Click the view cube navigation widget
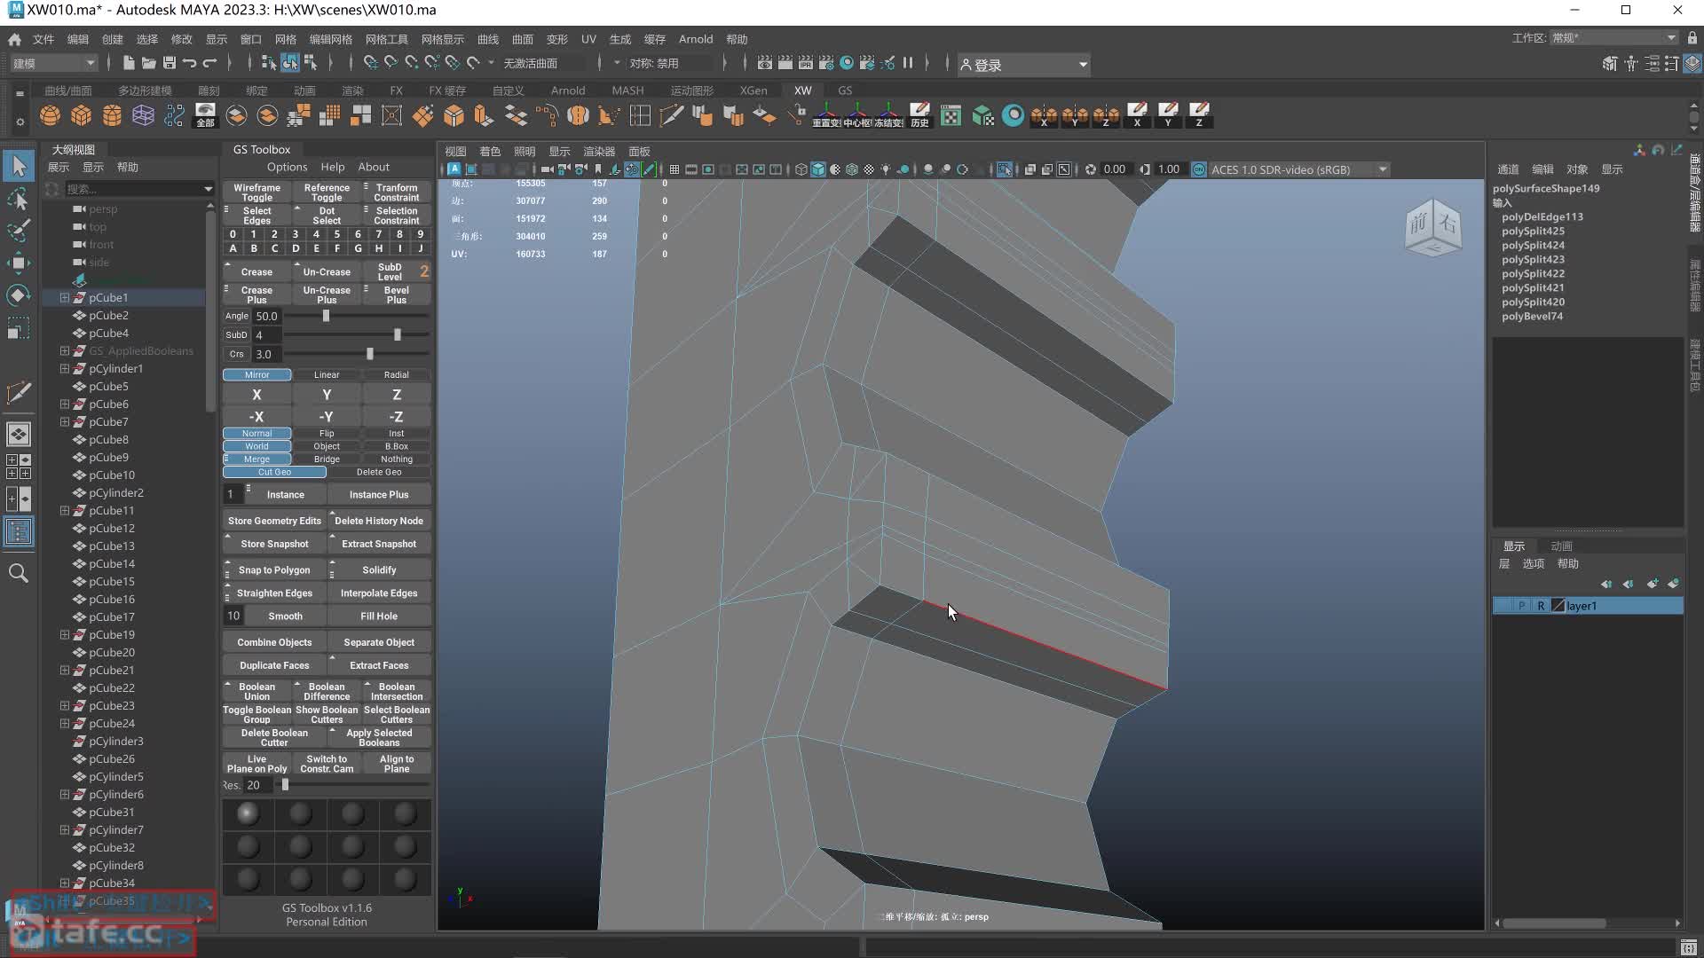 tap(1432, 228)
